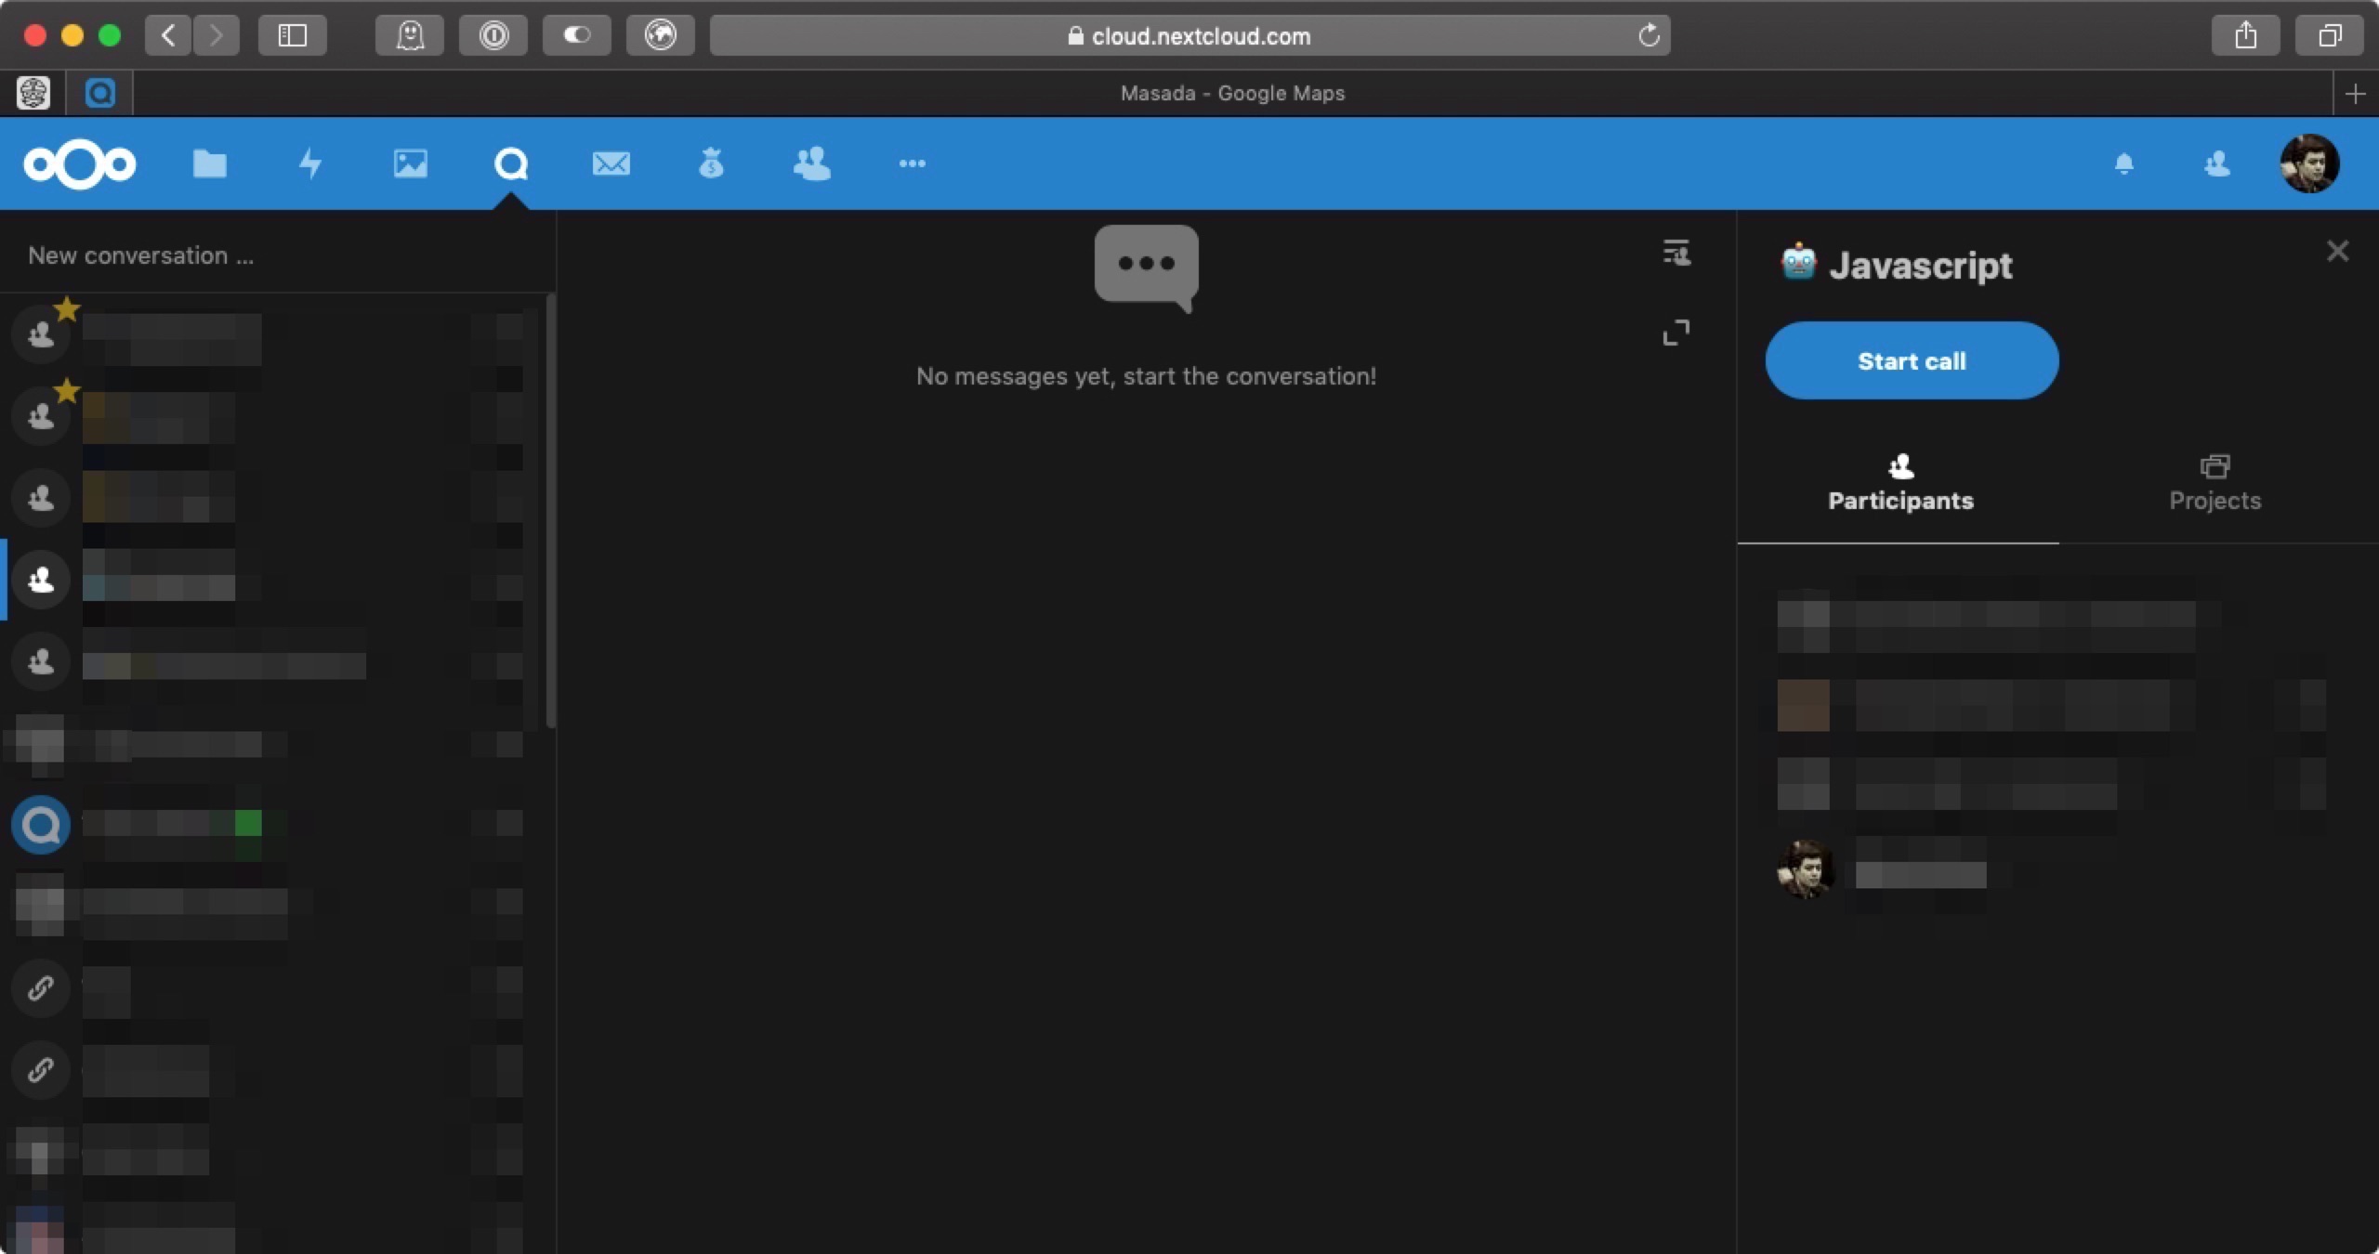Switch to the pinned Nextcloud Talk tab
Viewport: 2379px width, 1254px height.
(x=100, y=93)
